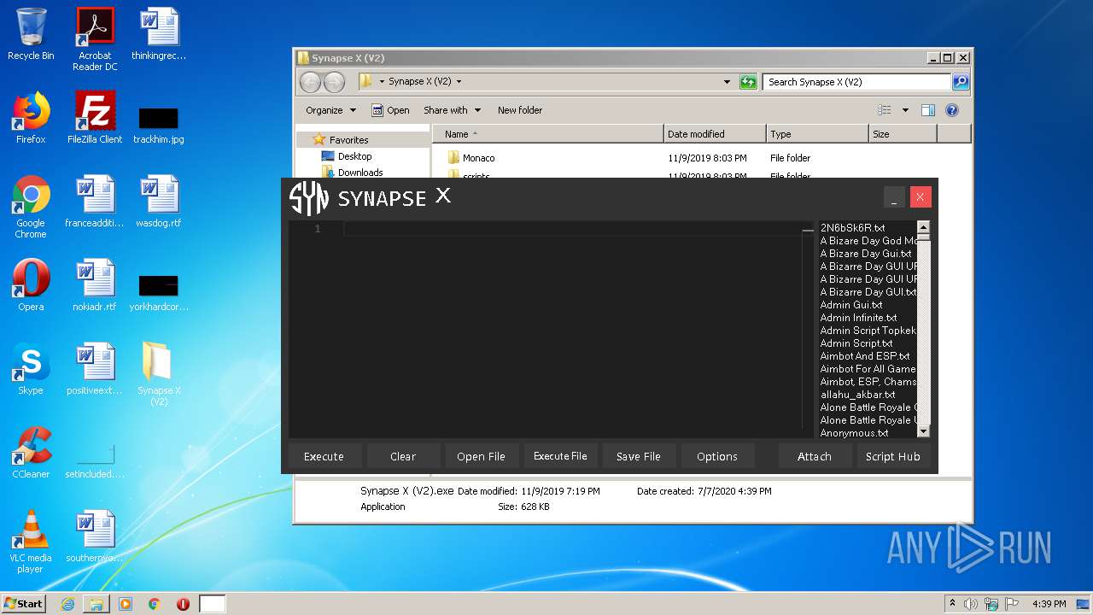Sort by Size column header
The height and width of the screenshot is (615, 1093).
903,134
